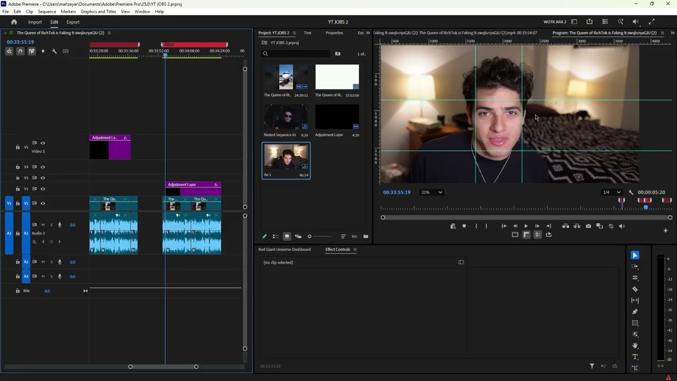The width and height of the screenshot is (677, 381).
Task: Toggle guides display in Program monitor
Action: click(x=537, y=234)
